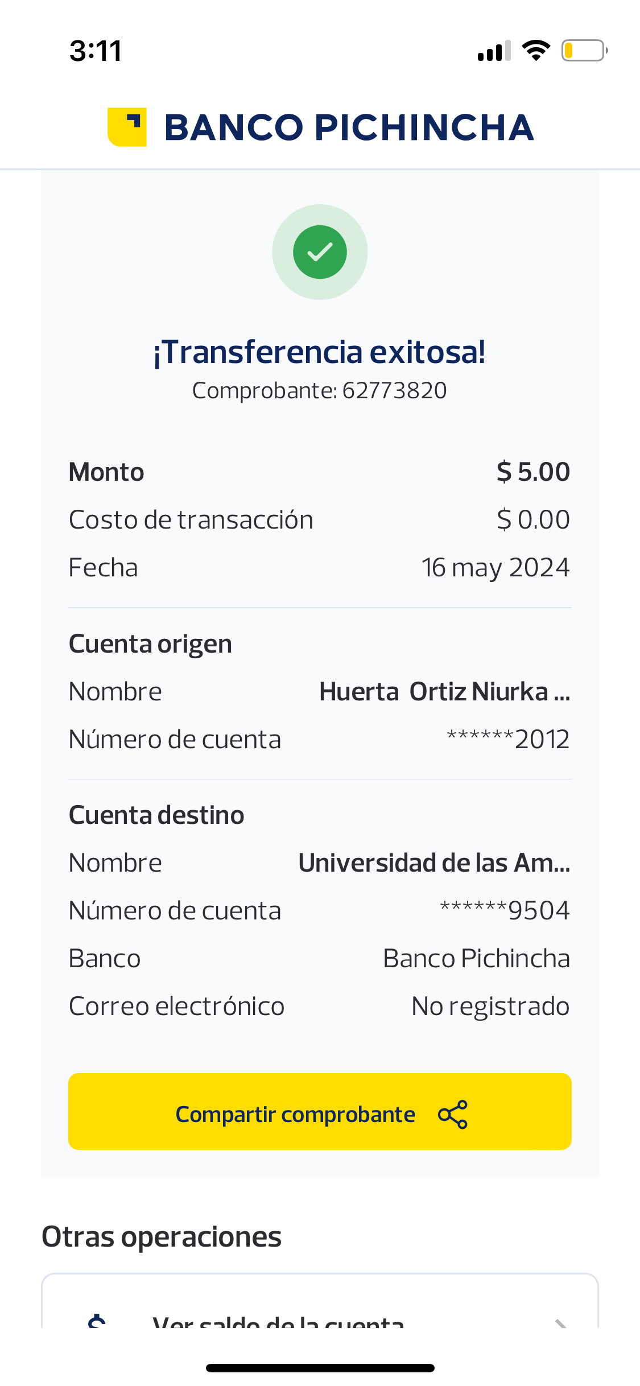Open Ver saldo de la cuenta option
The height and width of the screenshot is (1386, 640).
[x=278, y=1322]
